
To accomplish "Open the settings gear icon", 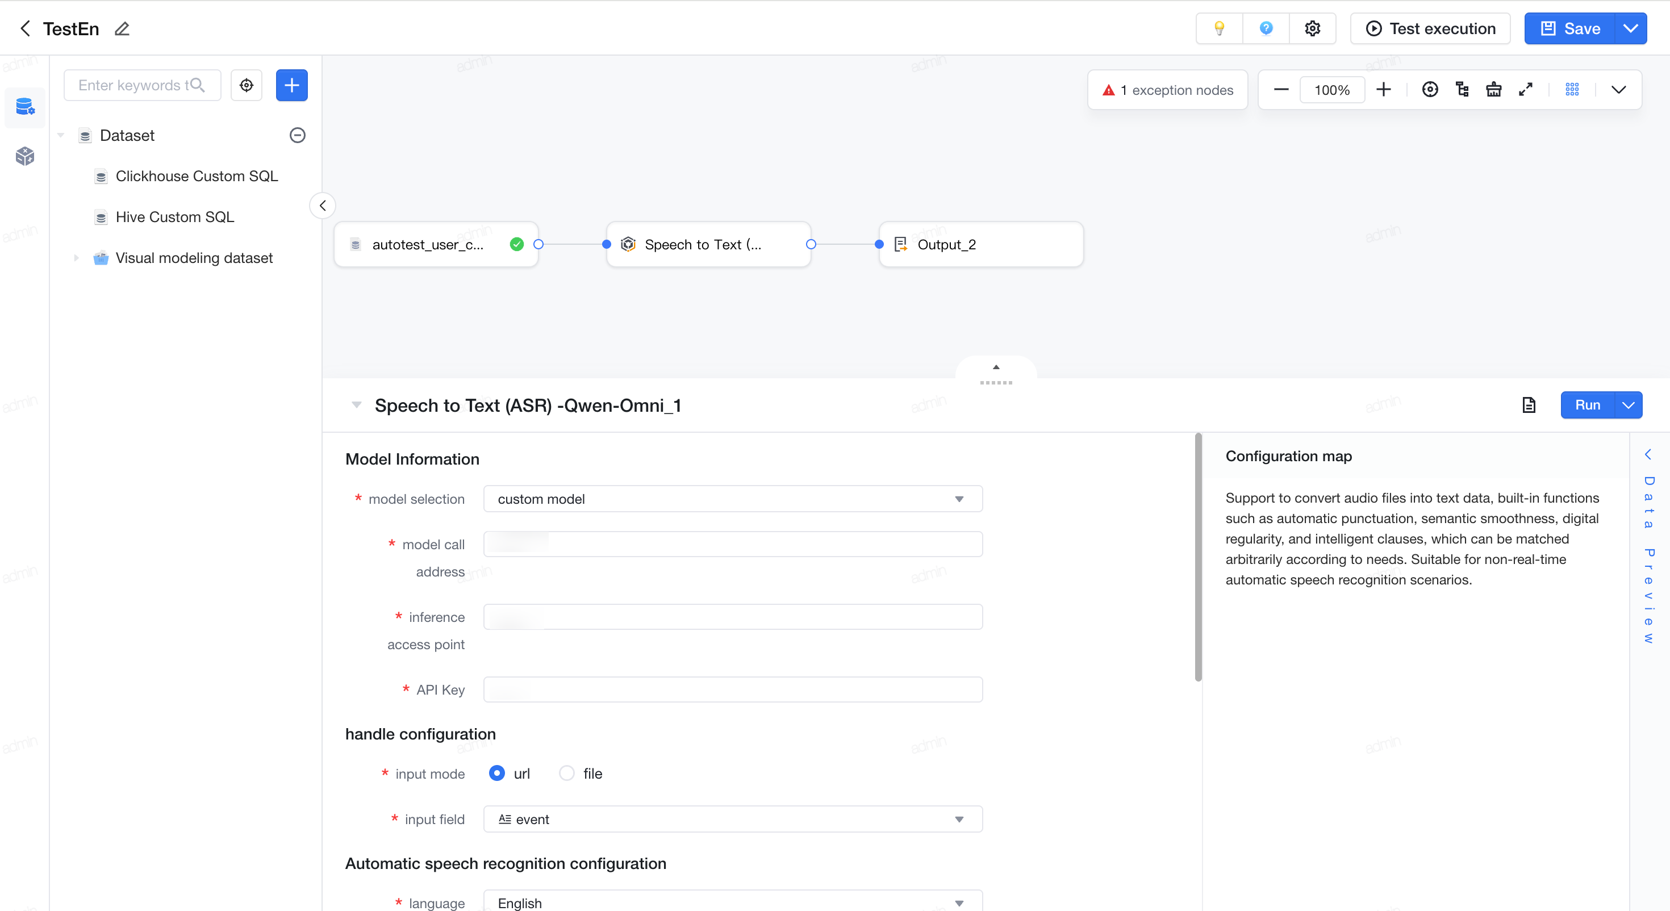I will pyautogui.click(x=1312, y=28).
